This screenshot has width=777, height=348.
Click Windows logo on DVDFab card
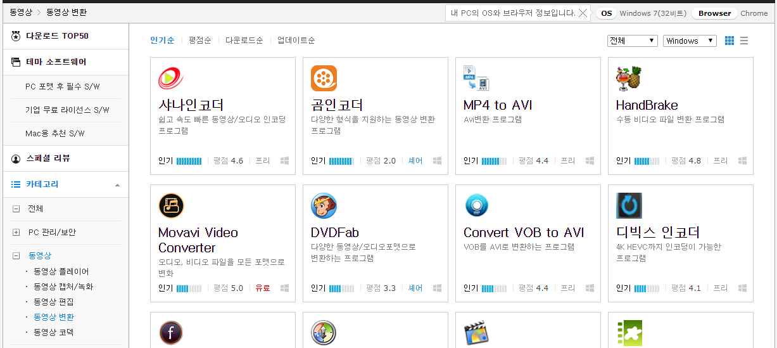[438, 288]
